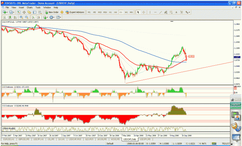
Task: Click the Logitech QuickCam sidebar header
Action: (x=235, y=105)
